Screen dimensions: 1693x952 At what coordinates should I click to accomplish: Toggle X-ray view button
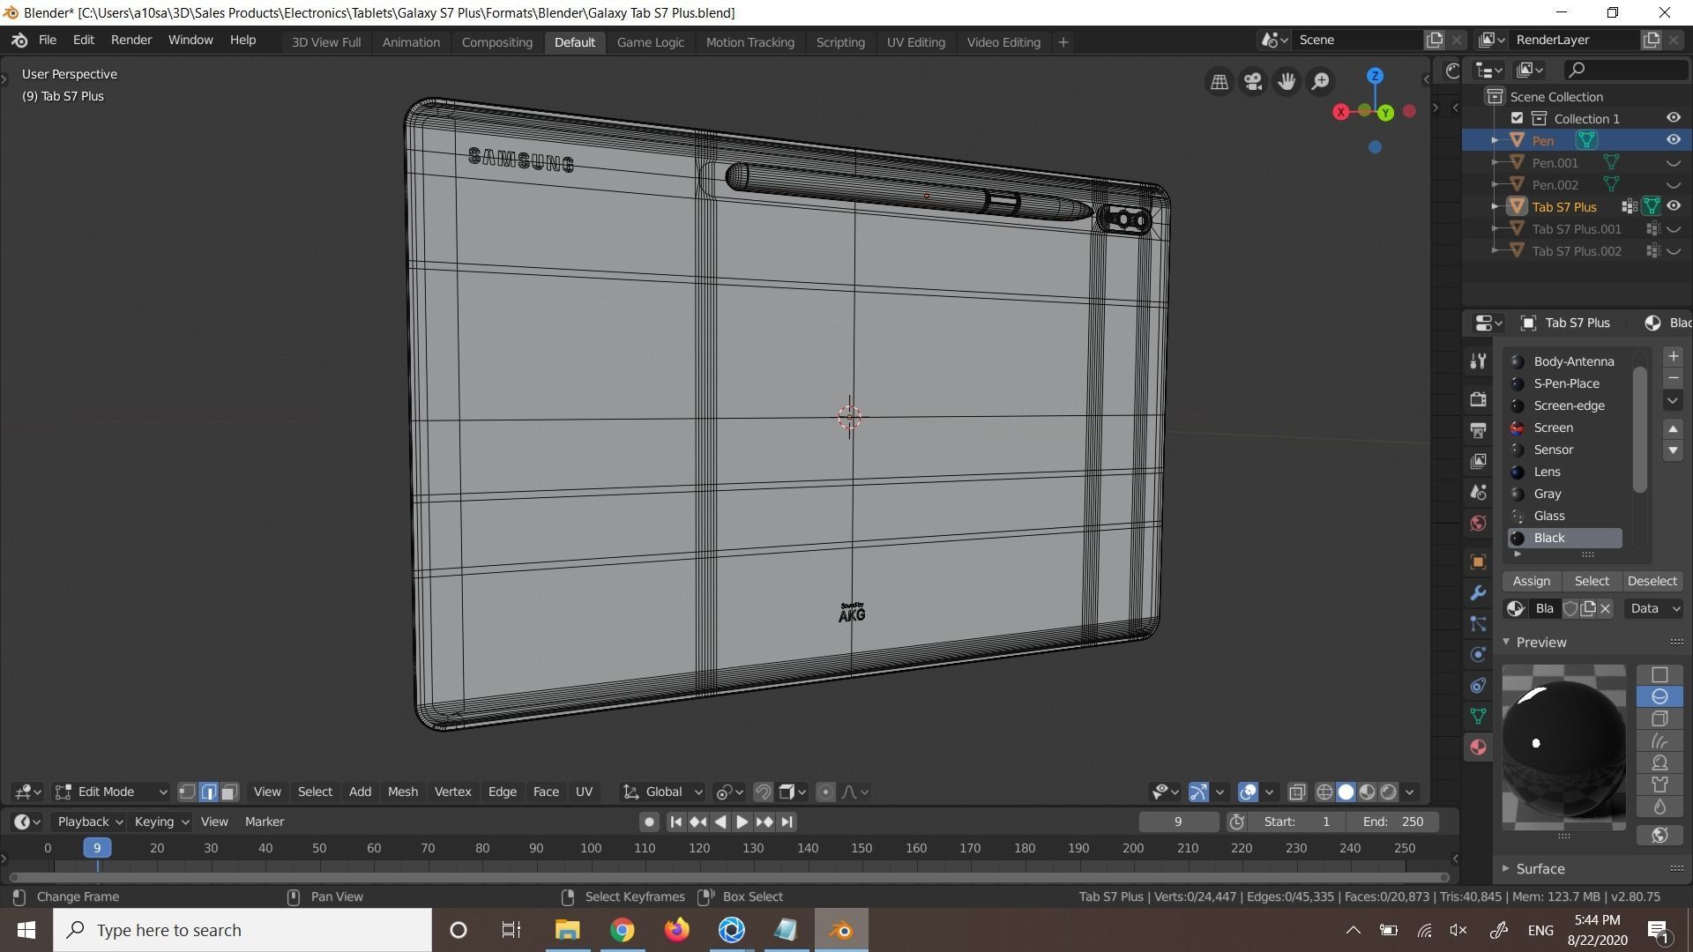pyautogui.click(x=1296, y=792)
